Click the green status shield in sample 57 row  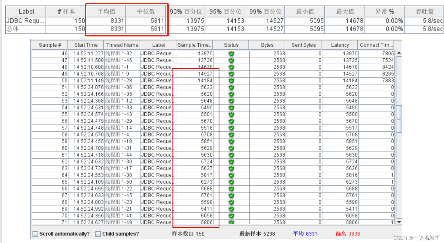[231, 128]
